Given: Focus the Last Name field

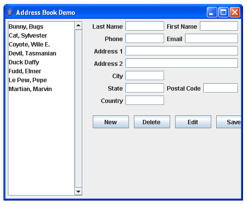Looking at the screenshot, I should 145,26.
